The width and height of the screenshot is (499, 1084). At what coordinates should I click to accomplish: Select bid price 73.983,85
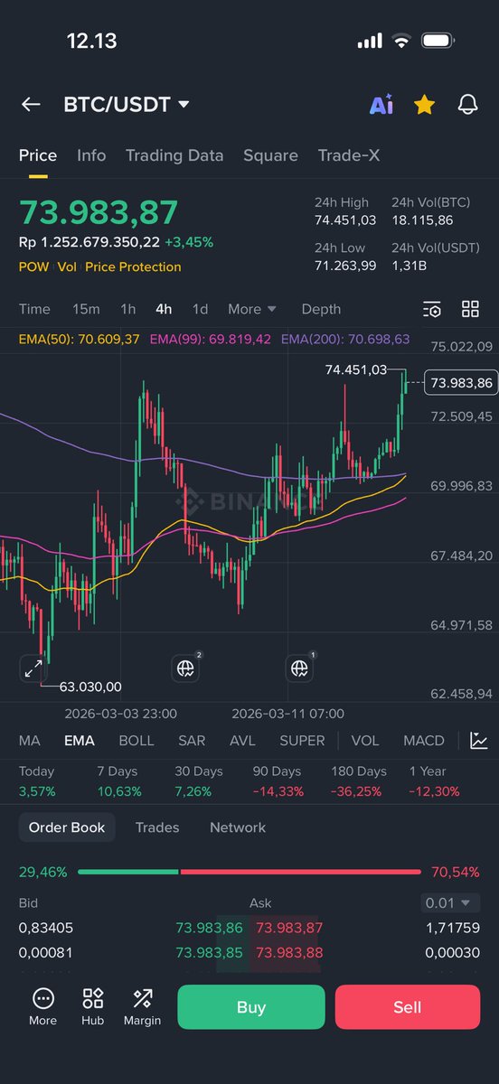click(x=209, y=953)
